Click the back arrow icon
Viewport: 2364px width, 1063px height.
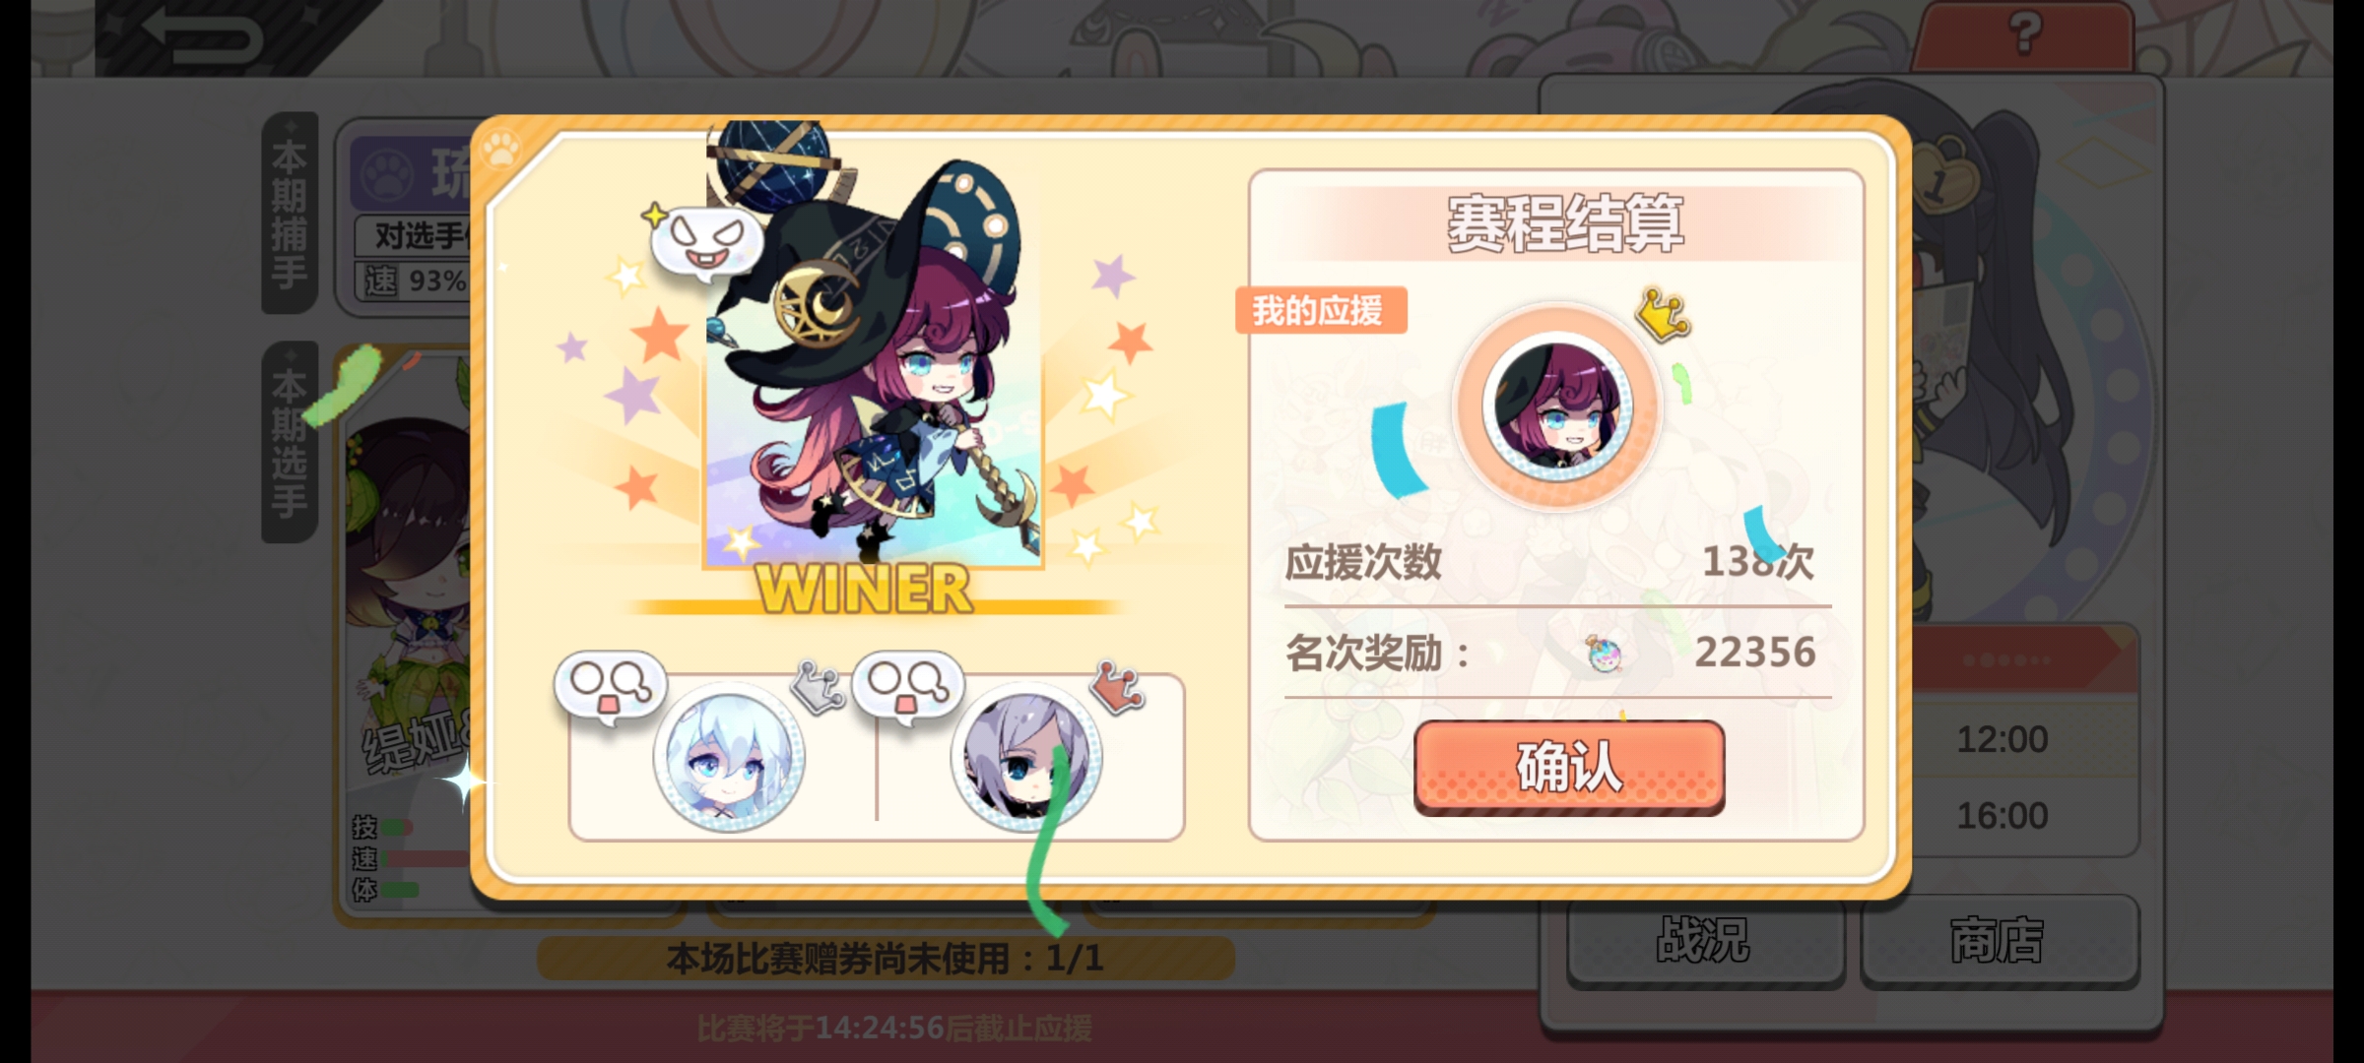point(202,35)
